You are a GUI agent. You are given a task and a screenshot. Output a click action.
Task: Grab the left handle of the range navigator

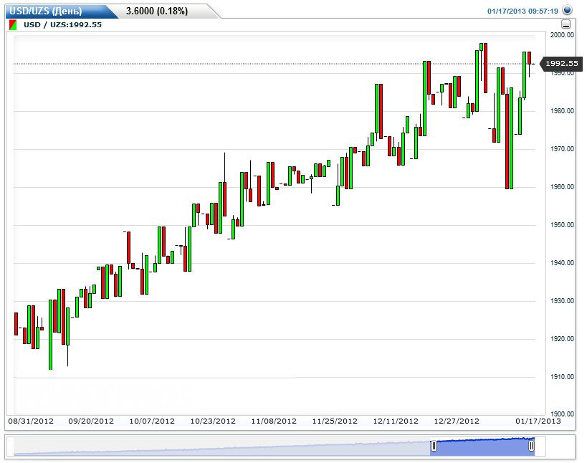[434, 446]
